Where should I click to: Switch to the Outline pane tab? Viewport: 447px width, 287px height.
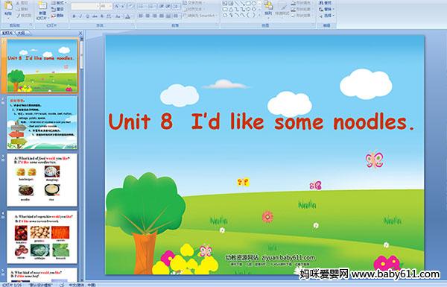[x=22, y=33]
